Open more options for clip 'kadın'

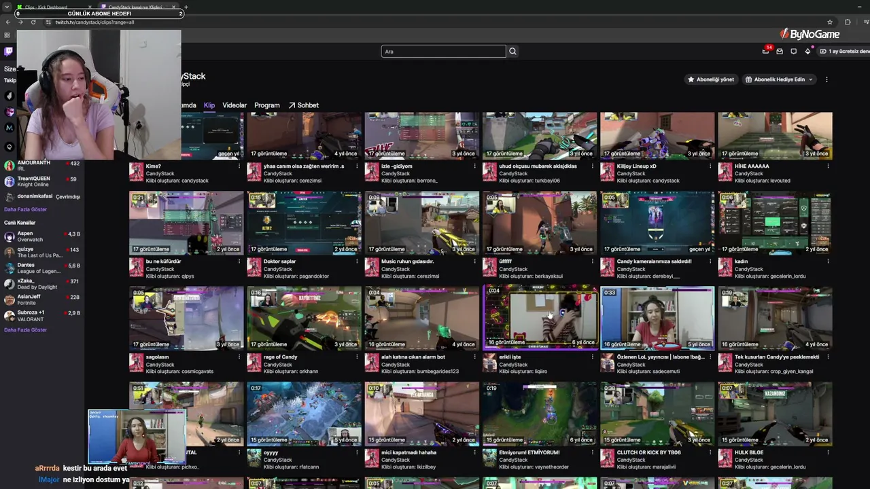click(x=828, y=261)
